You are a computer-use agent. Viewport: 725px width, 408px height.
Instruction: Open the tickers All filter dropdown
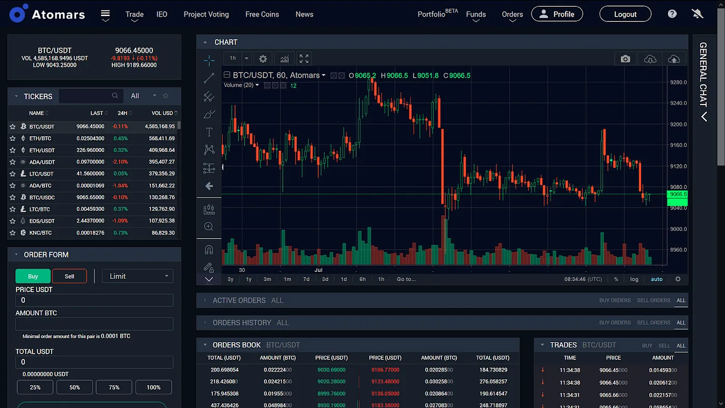[x=143, y=96]
